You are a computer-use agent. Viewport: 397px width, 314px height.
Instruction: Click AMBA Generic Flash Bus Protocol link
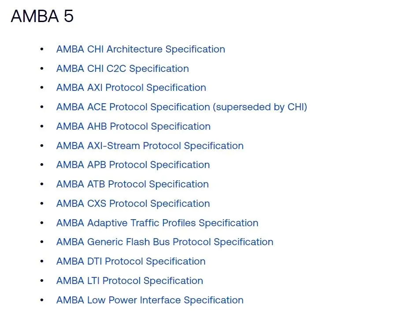coord(165,242)
